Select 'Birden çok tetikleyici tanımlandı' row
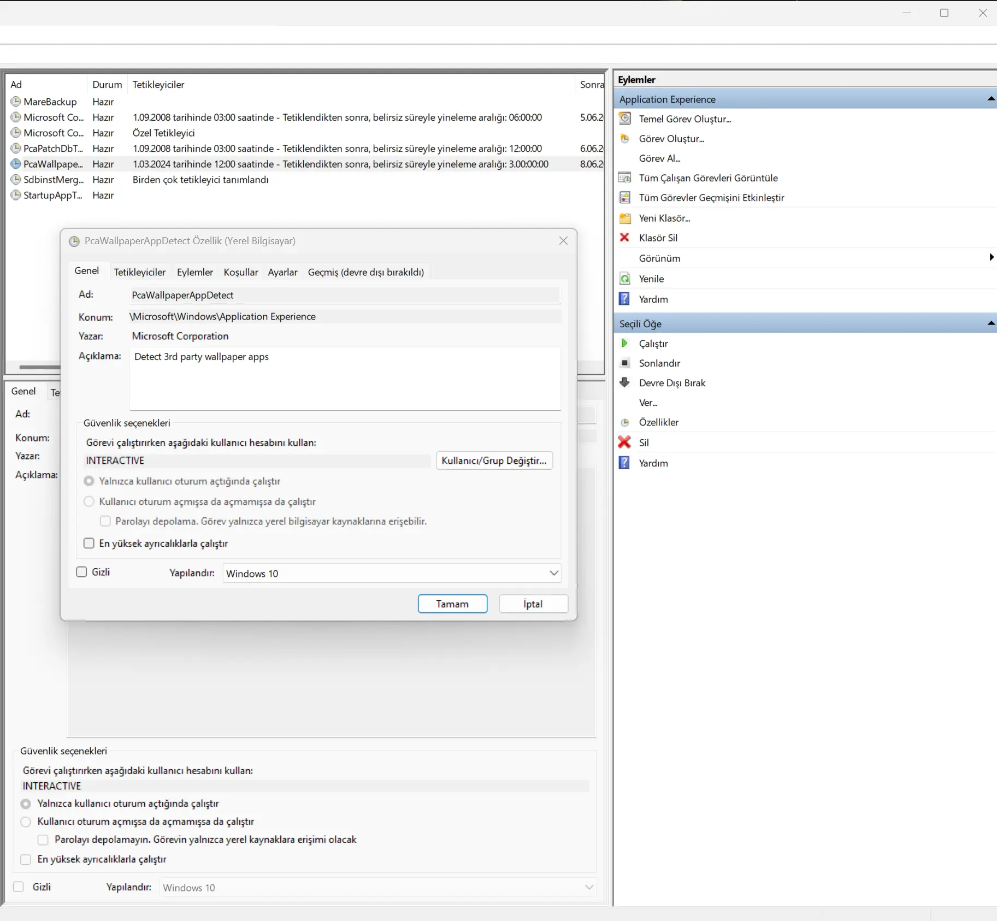The image size is (997, 921). [x=306, y=180]
